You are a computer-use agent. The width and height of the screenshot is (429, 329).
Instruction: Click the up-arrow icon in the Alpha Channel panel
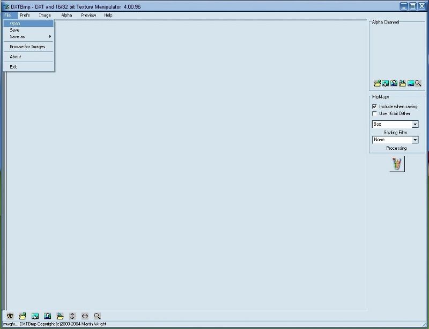click(x=394, y=83)
